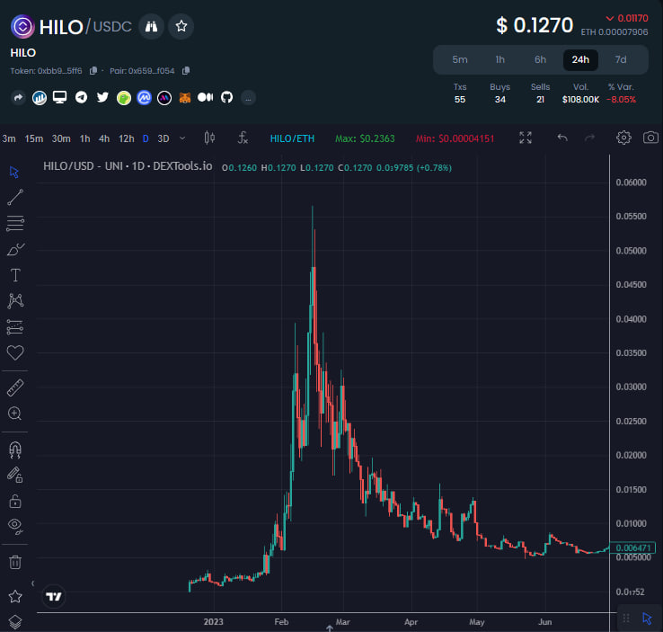663x632 pixels.
Task: Click the current price label 0.006471
Action: pos(632,547)
